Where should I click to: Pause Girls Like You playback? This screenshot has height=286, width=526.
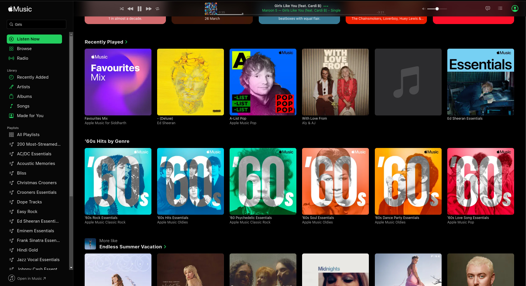139,9
